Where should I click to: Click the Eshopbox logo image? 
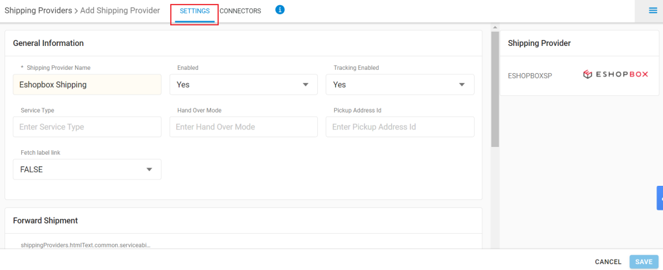tap(615, 75)
